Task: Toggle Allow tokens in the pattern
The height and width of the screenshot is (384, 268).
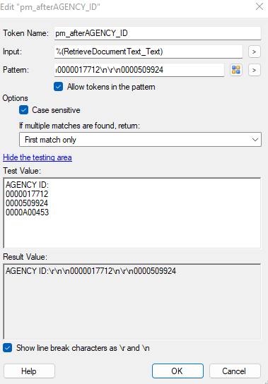Action: coord(59,87)
